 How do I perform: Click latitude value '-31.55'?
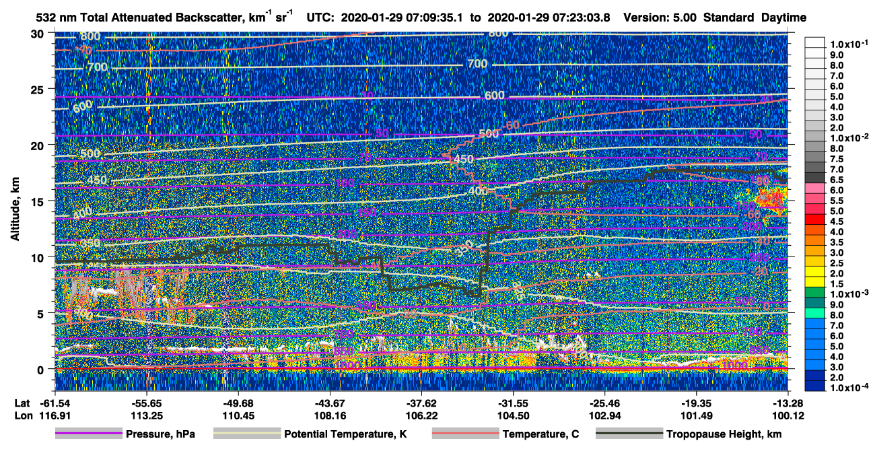(513, 404)
